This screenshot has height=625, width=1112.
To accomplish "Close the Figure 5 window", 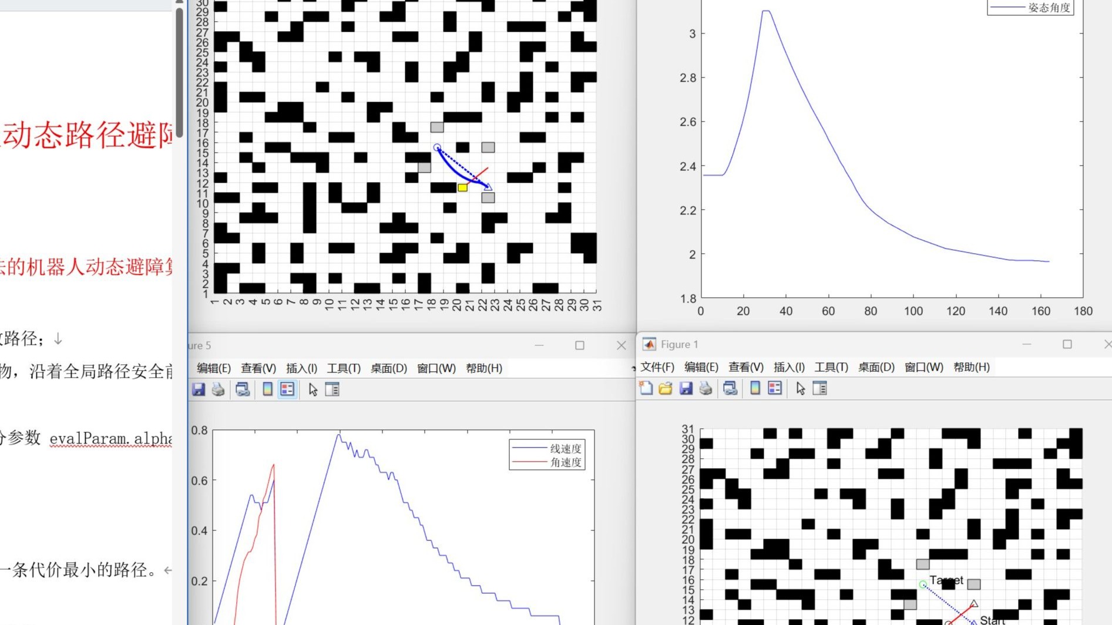I will point(621,345).
